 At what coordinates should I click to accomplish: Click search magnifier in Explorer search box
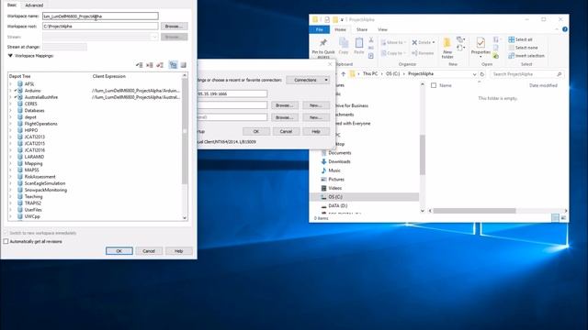[560, 74]
